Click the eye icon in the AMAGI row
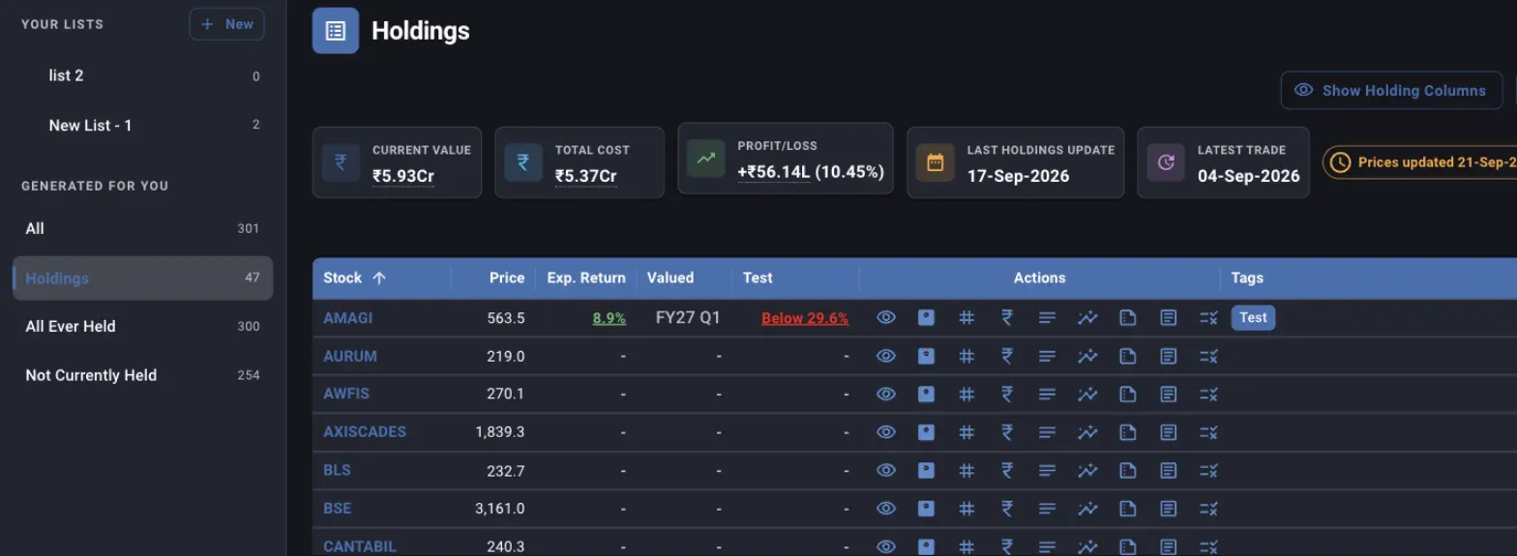The height and width of the screenshot is (556, 1517). coord(885,317)
